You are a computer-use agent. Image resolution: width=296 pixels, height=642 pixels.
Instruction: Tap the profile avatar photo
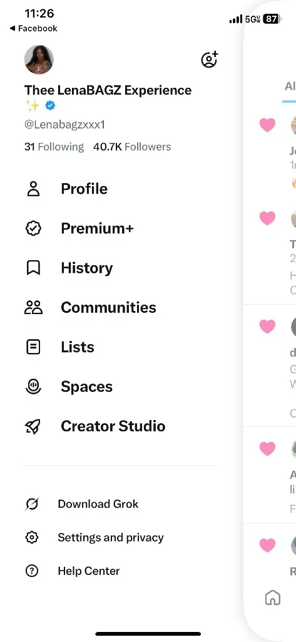(x=39, y=60)
